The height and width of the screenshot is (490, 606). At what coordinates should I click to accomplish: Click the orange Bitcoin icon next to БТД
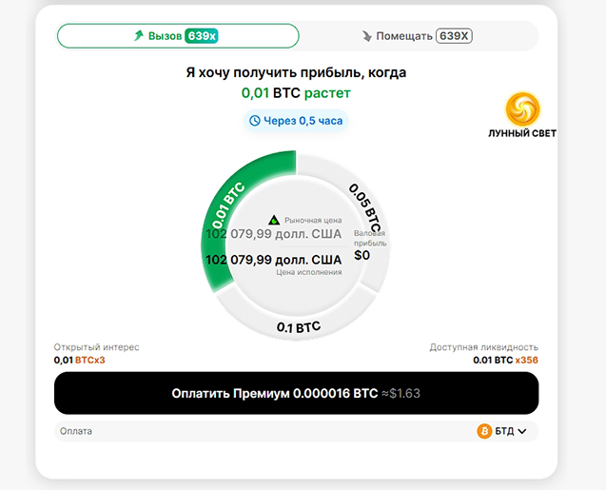coord(484,431)
